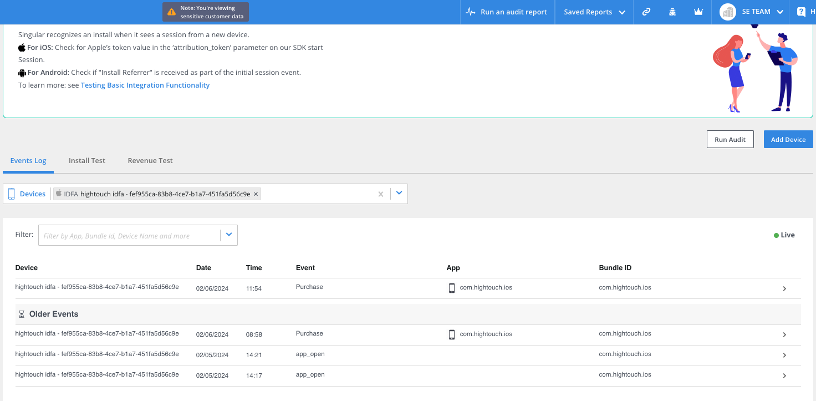This screenshot has width=816, height=401.
Task: Click the hourglass icon next to Older Events
Action: 22,314
